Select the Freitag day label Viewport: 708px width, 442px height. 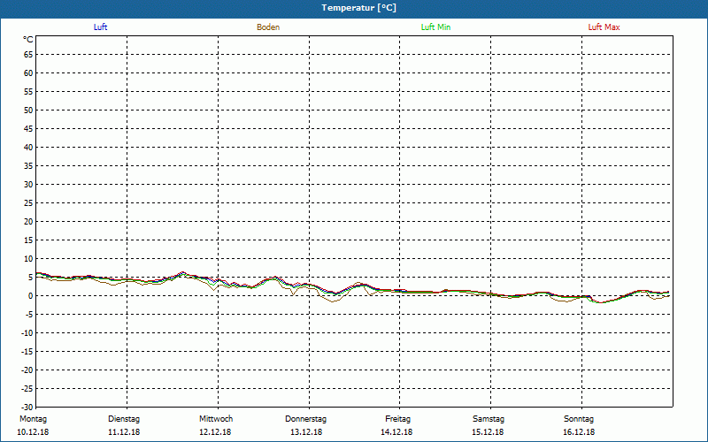397,419
